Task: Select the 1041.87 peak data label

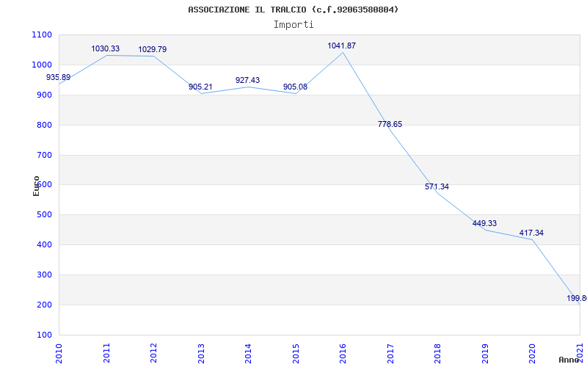Action: (x=341, y=46)
